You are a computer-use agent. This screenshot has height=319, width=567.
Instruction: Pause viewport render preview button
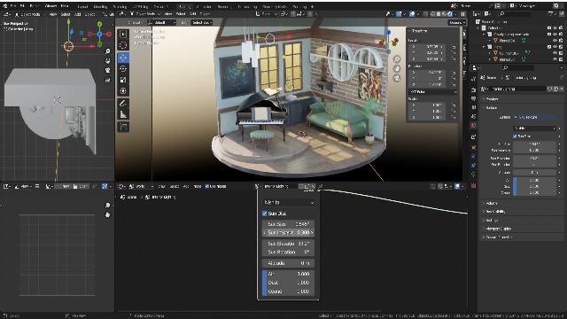point(462,14)
